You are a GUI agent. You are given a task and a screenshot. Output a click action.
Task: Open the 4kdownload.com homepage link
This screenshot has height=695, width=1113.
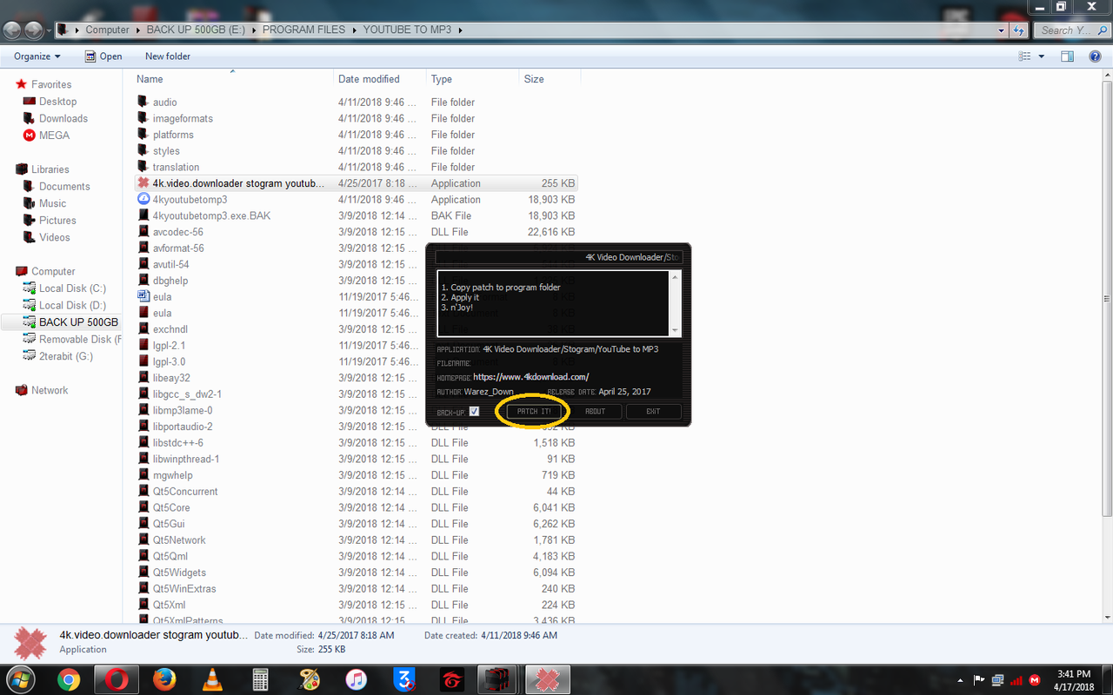pyautogui.click(x=530, y=377)
